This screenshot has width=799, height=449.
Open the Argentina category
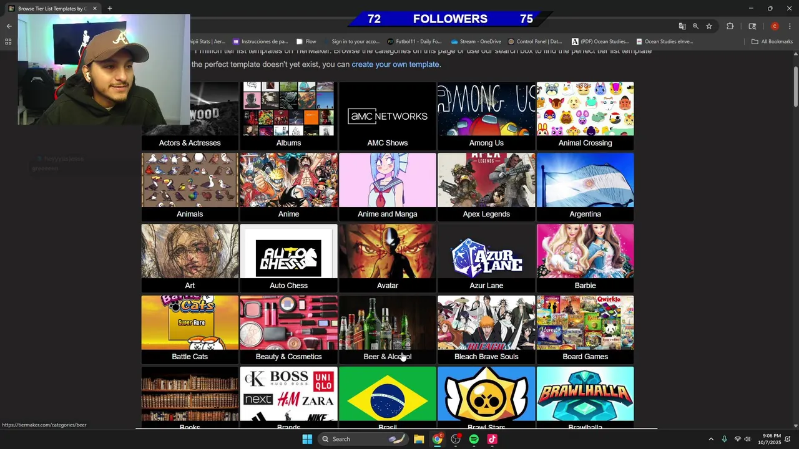tap(585, 187)
